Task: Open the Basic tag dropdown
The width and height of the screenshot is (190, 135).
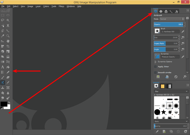Action: tap(171, 121)
